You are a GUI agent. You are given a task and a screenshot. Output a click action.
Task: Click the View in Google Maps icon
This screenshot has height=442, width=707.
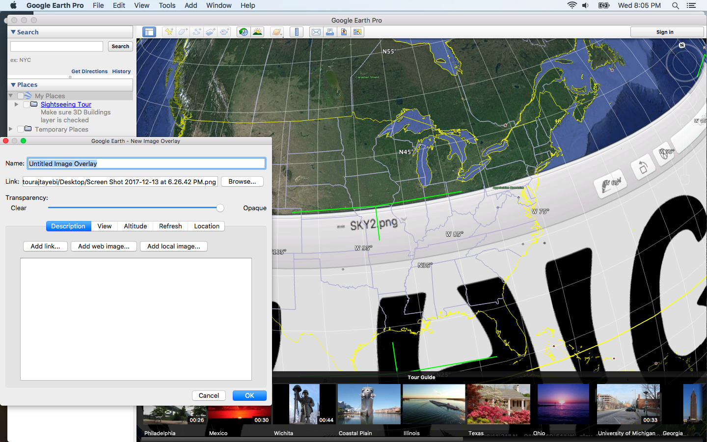357,32
